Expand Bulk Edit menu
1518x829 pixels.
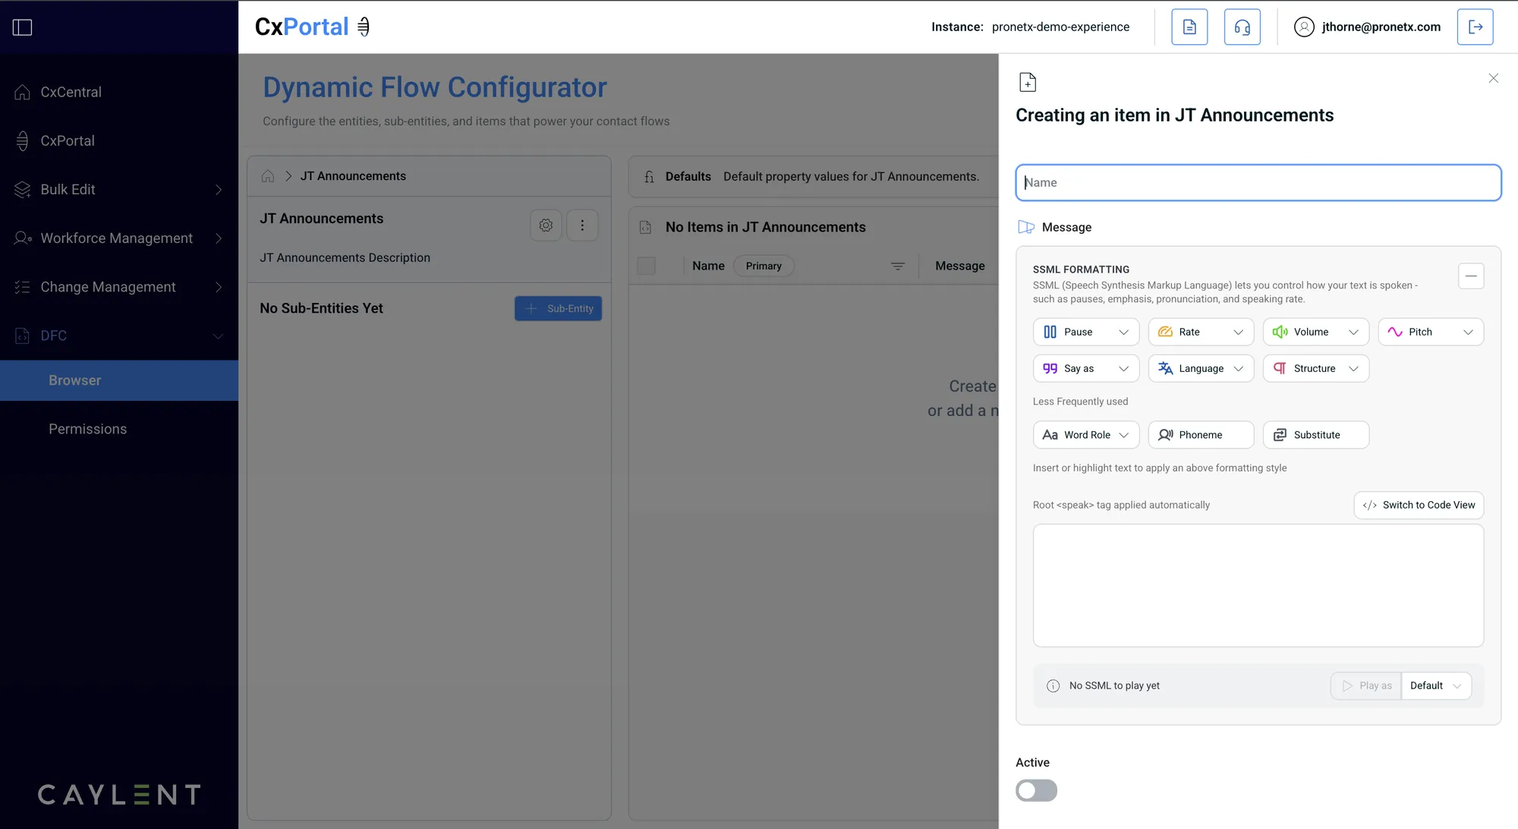pos(119,189)
